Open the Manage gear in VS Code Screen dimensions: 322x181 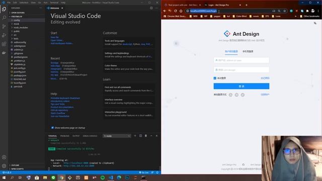(x=4, y=166)
